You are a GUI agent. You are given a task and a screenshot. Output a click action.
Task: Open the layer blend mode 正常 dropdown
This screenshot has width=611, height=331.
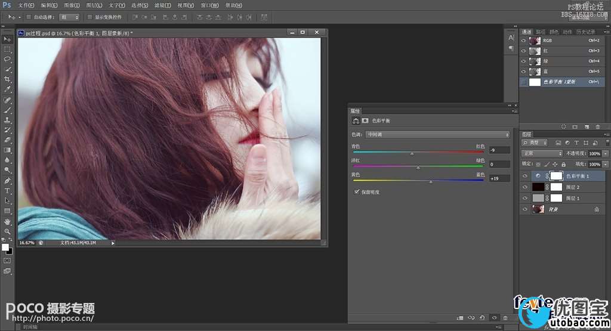tap(542, 153)
